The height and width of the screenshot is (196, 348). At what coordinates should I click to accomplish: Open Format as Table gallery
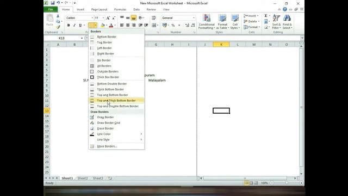(222, 22)
